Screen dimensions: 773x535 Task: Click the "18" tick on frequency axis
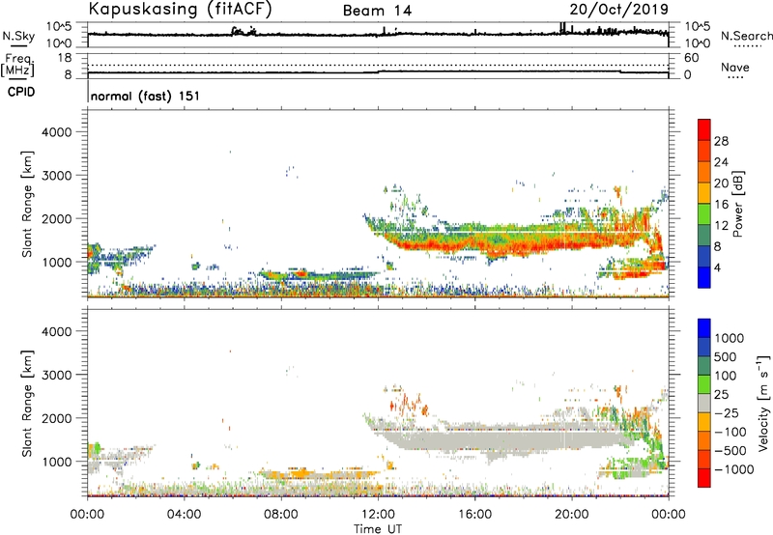(65, 58)
